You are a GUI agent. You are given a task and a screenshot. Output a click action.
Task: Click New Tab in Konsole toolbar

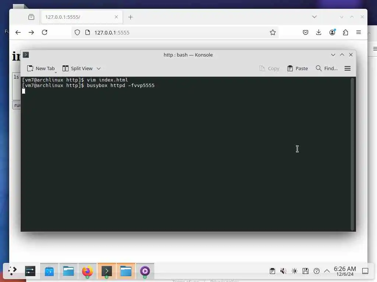(x=41, y=69)
